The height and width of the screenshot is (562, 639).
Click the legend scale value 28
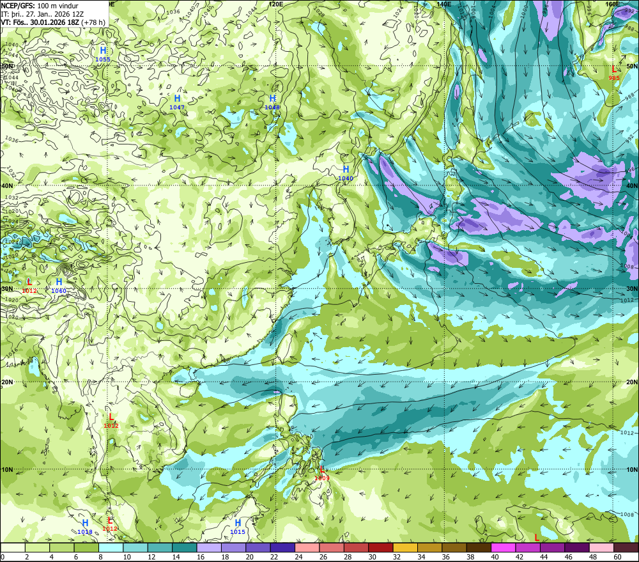[x=348, y=557]
